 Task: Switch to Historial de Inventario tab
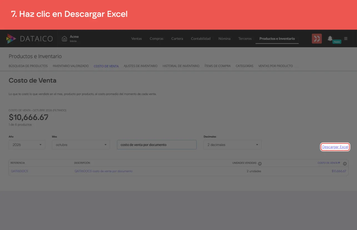pos(181,66)
